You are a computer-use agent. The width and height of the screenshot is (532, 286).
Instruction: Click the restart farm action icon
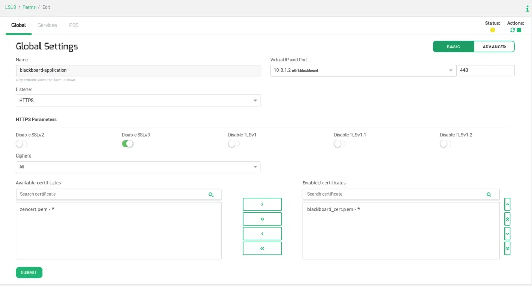pyautogui.click(x=512, y=30)
